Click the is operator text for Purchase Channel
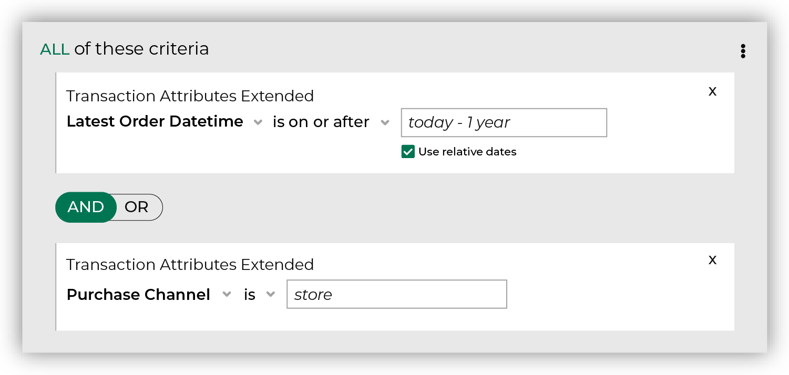The image size is (789, 375). 250,295
